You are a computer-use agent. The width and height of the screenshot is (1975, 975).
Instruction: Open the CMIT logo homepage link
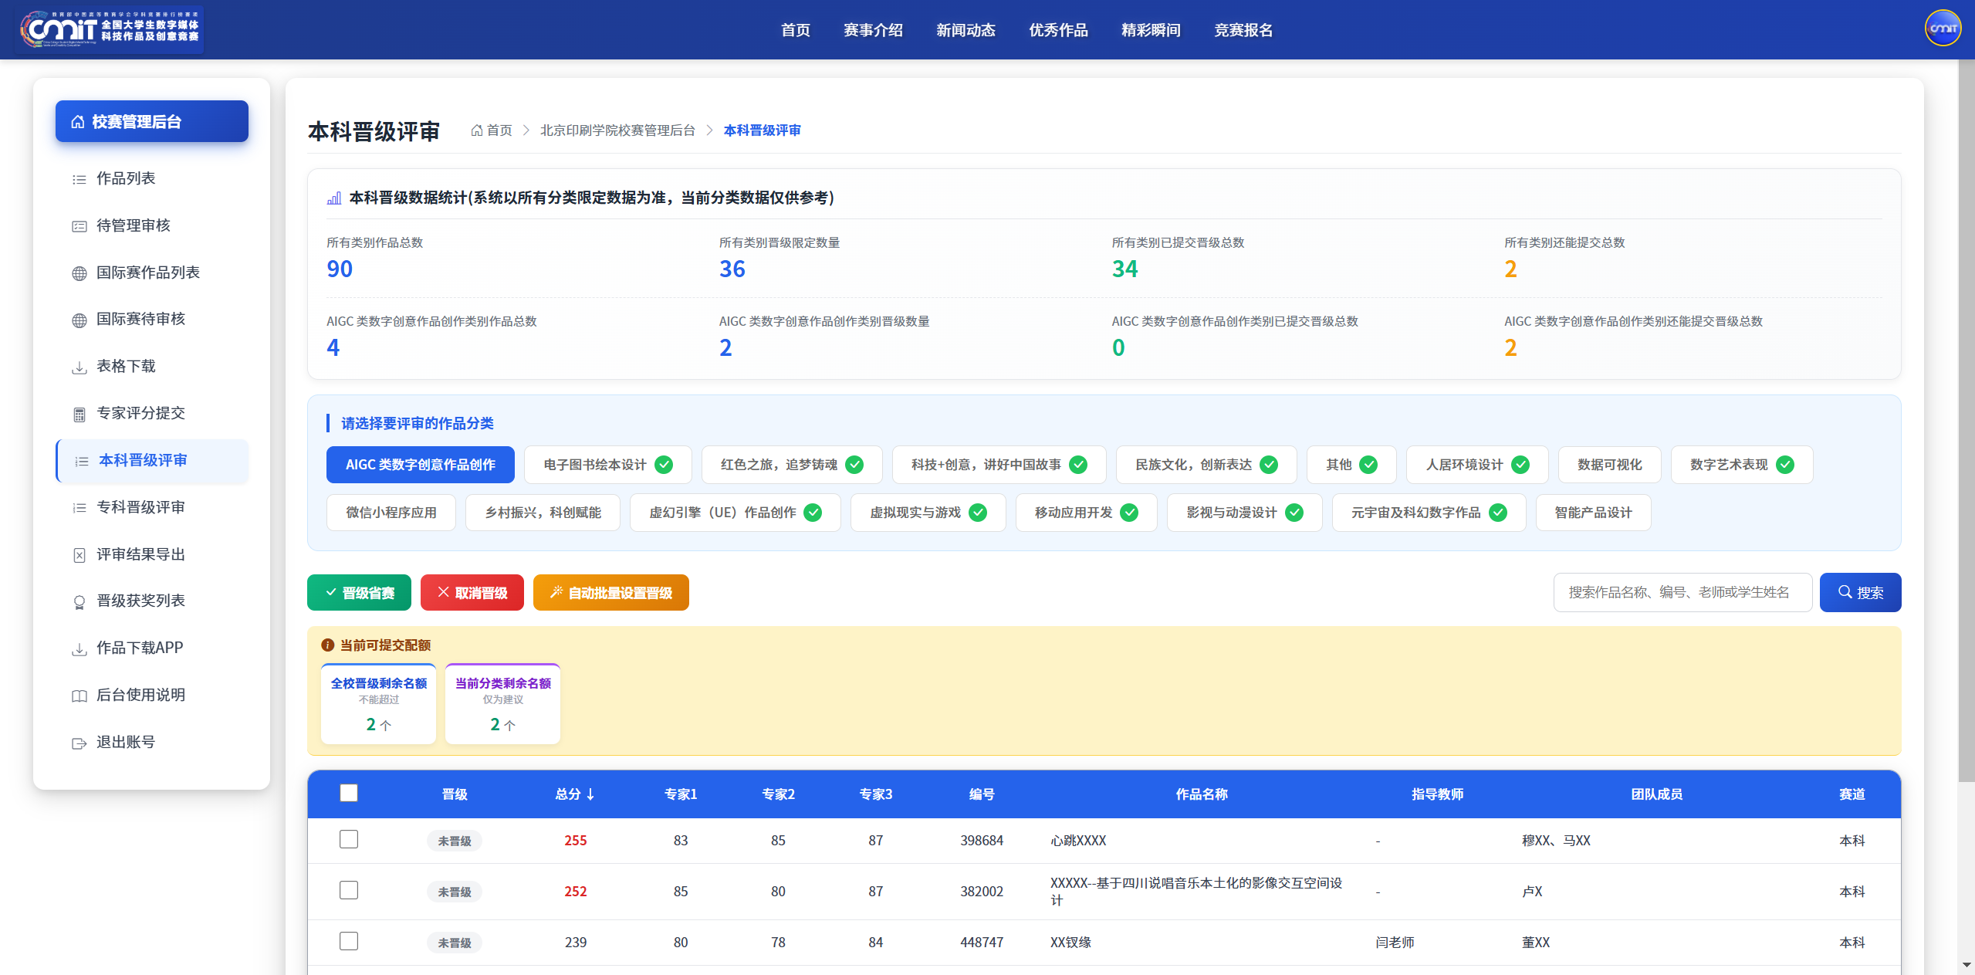[110, 29]
